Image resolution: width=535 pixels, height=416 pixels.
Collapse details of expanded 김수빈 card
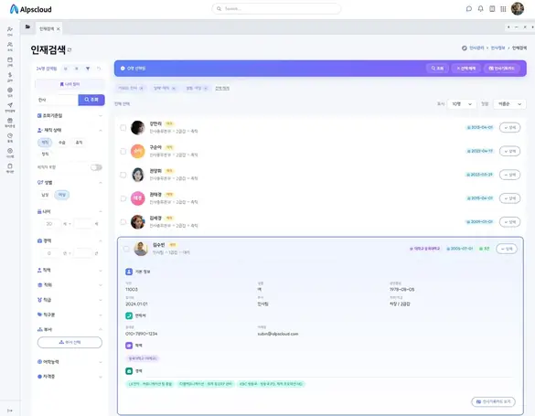507,249
